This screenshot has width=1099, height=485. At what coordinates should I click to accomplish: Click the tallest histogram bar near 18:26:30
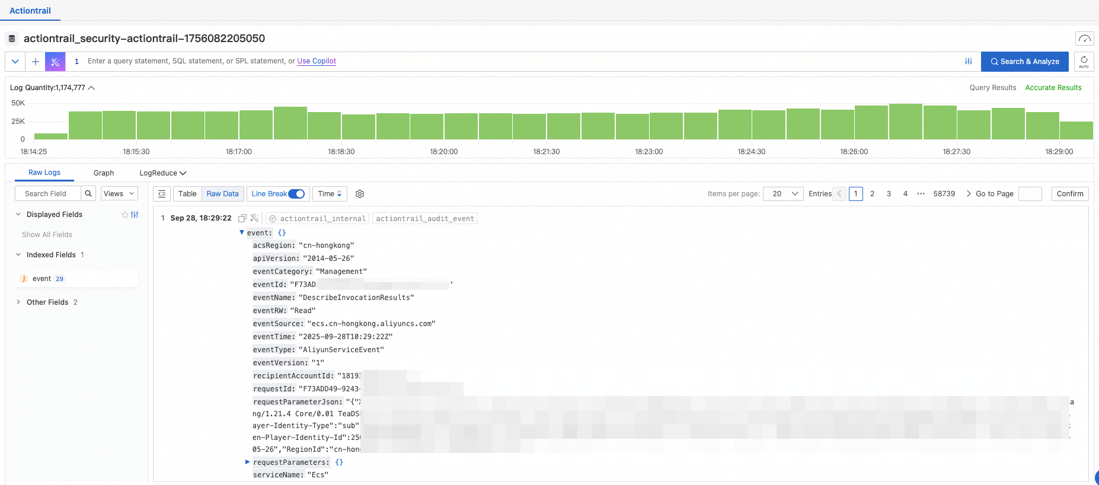[905, 122]
